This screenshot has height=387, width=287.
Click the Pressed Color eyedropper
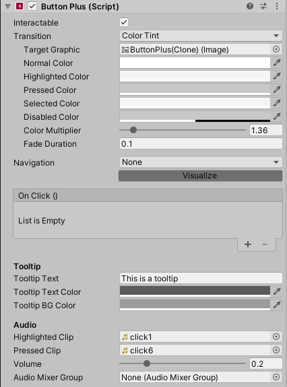pyautogui.click(x=277, y=90)
